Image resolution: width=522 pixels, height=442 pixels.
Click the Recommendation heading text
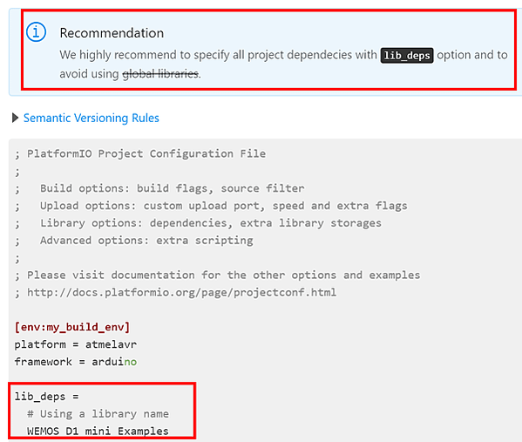(x=112, y=33)
